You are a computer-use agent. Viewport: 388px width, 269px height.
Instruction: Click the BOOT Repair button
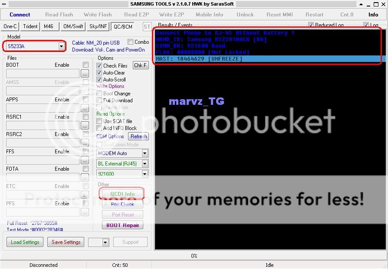pyautogui.click(x=122, y=225)
